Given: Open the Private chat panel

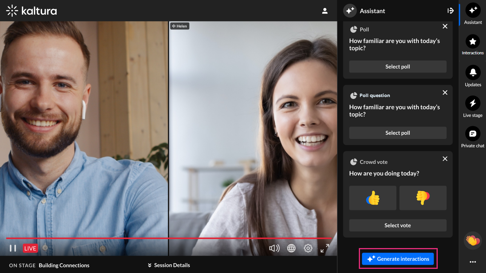Looking at the screenshot, I should pos(472,134).
